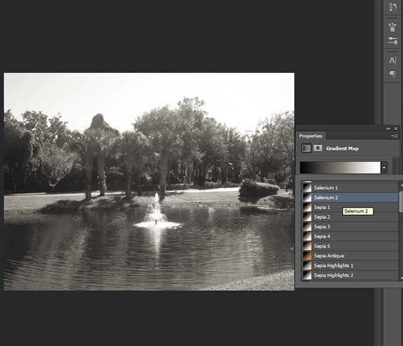403x346 pixels.
Task: Switch to the Properties tab
Action: click(310, 136)
